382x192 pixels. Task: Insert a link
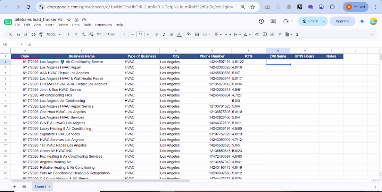257,34
